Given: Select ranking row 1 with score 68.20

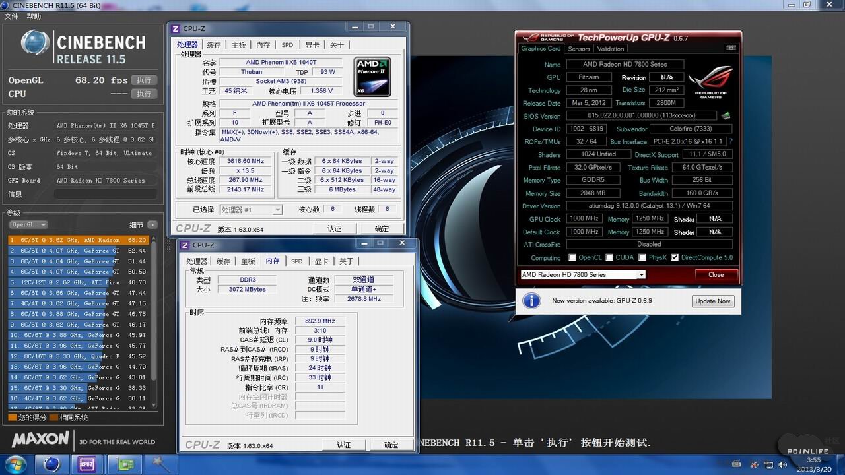Looking at the screenshot, I should point(79,240).
